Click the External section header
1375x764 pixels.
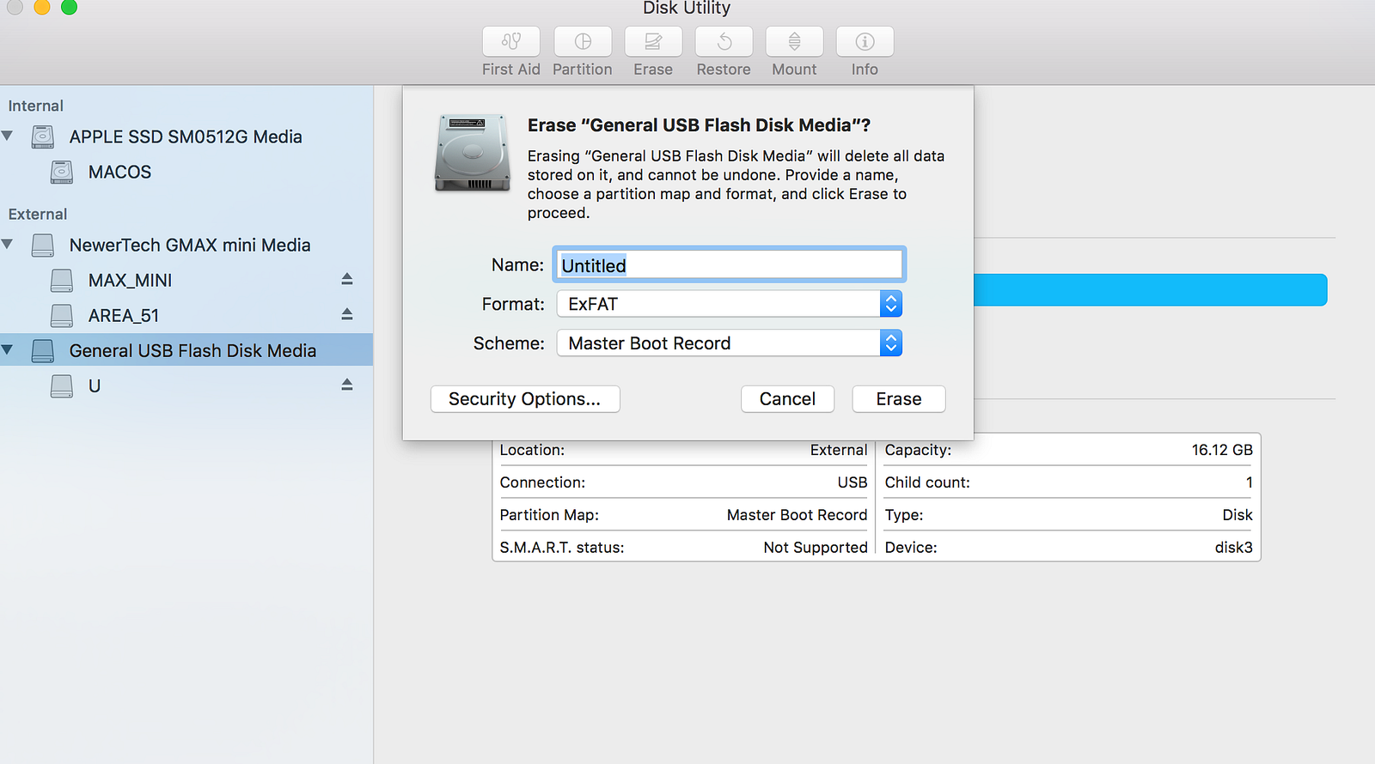[x=38, y=214]
